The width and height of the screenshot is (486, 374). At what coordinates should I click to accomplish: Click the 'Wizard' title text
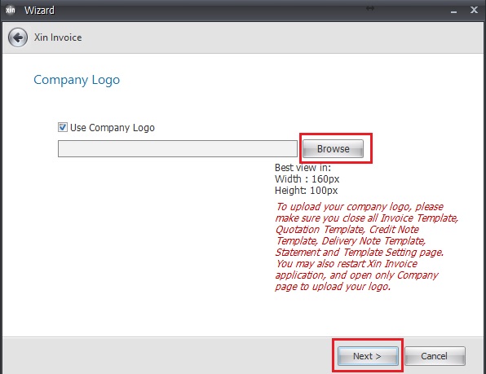39,11
